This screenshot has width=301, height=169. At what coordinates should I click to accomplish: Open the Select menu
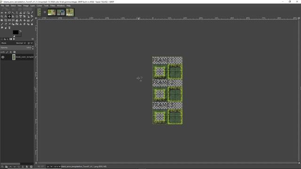click(13, 6)
